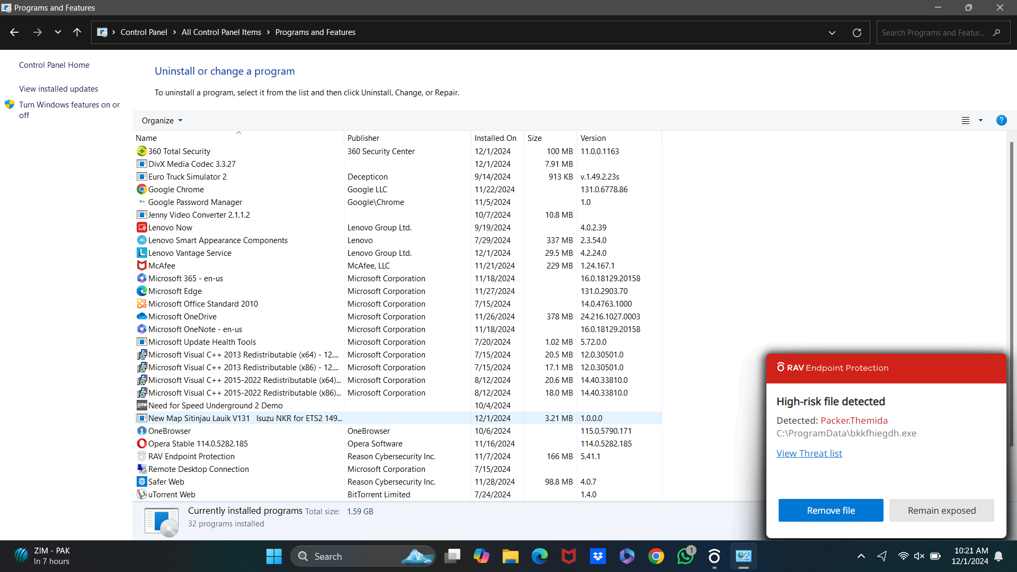Open the address bar history dropdown
The width and height of the screenshot is (1017, 572).
coord(832,32)
